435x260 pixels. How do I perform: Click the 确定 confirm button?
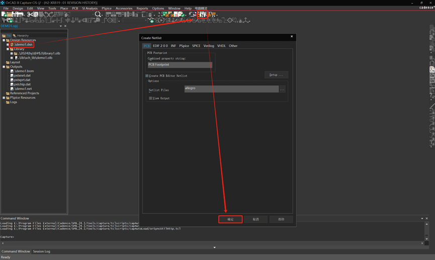230,219
